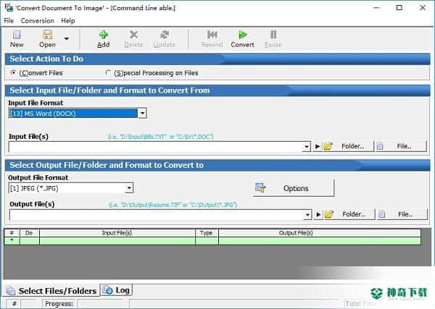435x309 pixels.
Task: Click the Output File(s) text field
Action: click(x=157, y=215)
